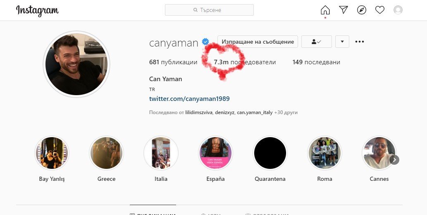Open the Explore compass icon
This screenshot has height=215, width=427.
point(362,10)
